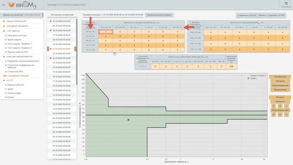Image resolution: width=293 pixels, height=165 pixels.
Task: Select interval 20.10.2020 00:00:00
Action: pos(62,67)
